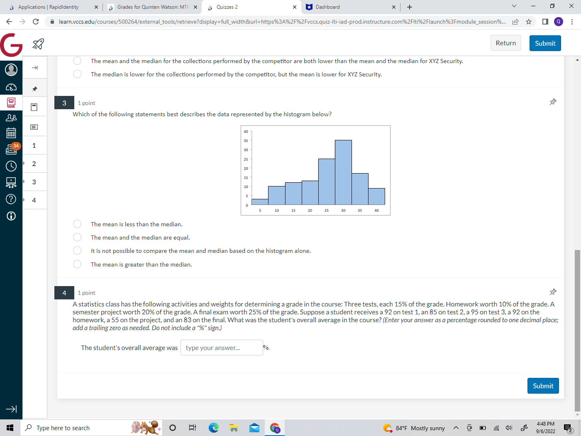Switch to Applications | RapidIdentity tab

pyautogui.click(x=53, y=7)
